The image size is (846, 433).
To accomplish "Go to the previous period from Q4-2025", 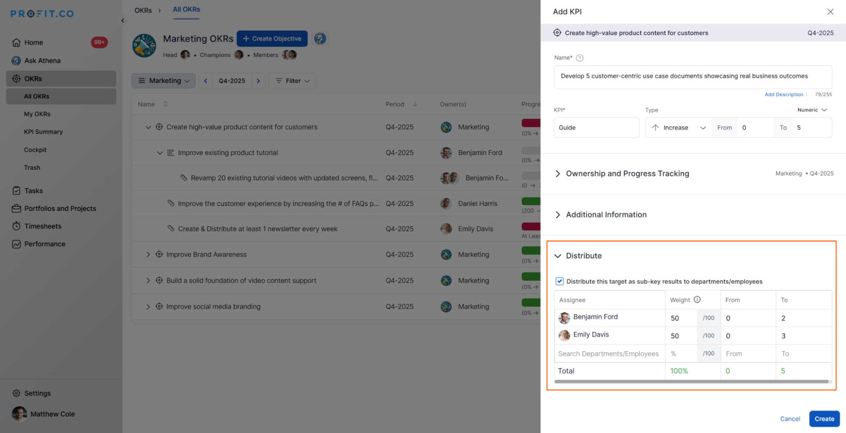I will click(x=206, y=81).
